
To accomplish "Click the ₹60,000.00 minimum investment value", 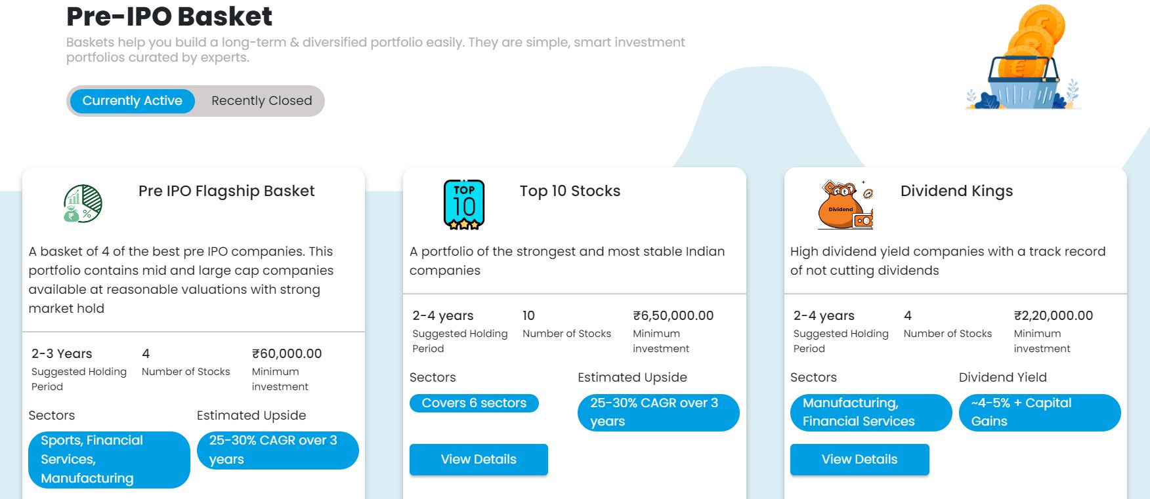I will [x=287, y=353].
